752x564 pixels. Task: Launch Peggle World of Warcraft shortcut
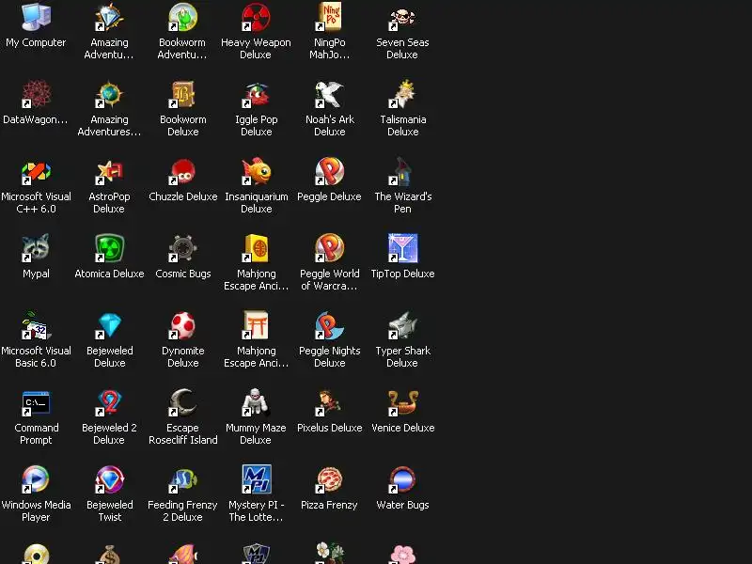pos(330,248)
